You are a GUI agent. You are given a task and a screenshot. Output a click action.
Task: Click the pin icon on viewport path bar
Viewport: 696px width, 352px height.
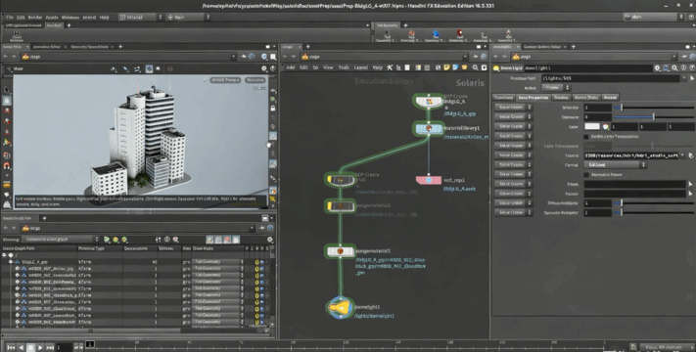tap(244, 57)
